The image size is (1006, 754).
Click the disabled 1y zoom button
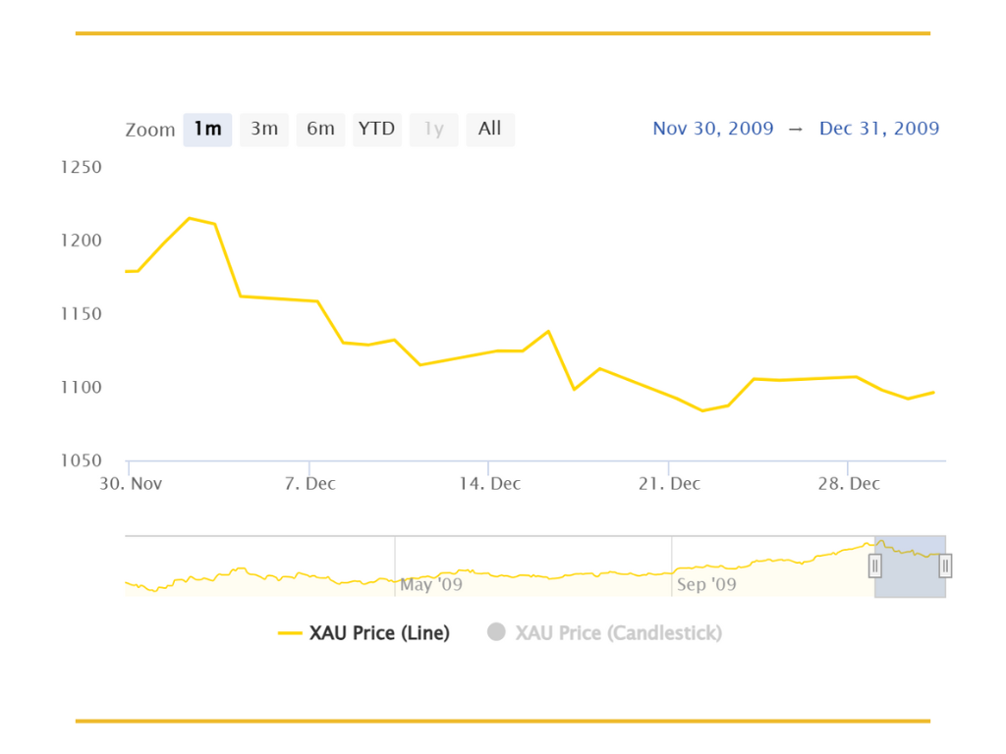433,130
